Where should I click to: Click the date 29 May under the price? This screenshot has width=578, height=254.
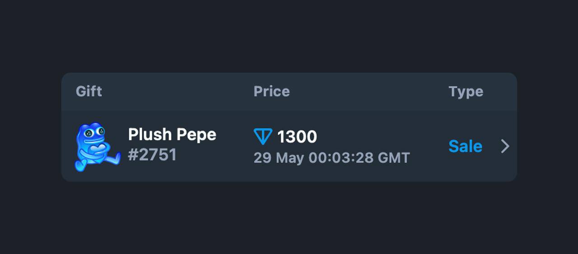279,158
